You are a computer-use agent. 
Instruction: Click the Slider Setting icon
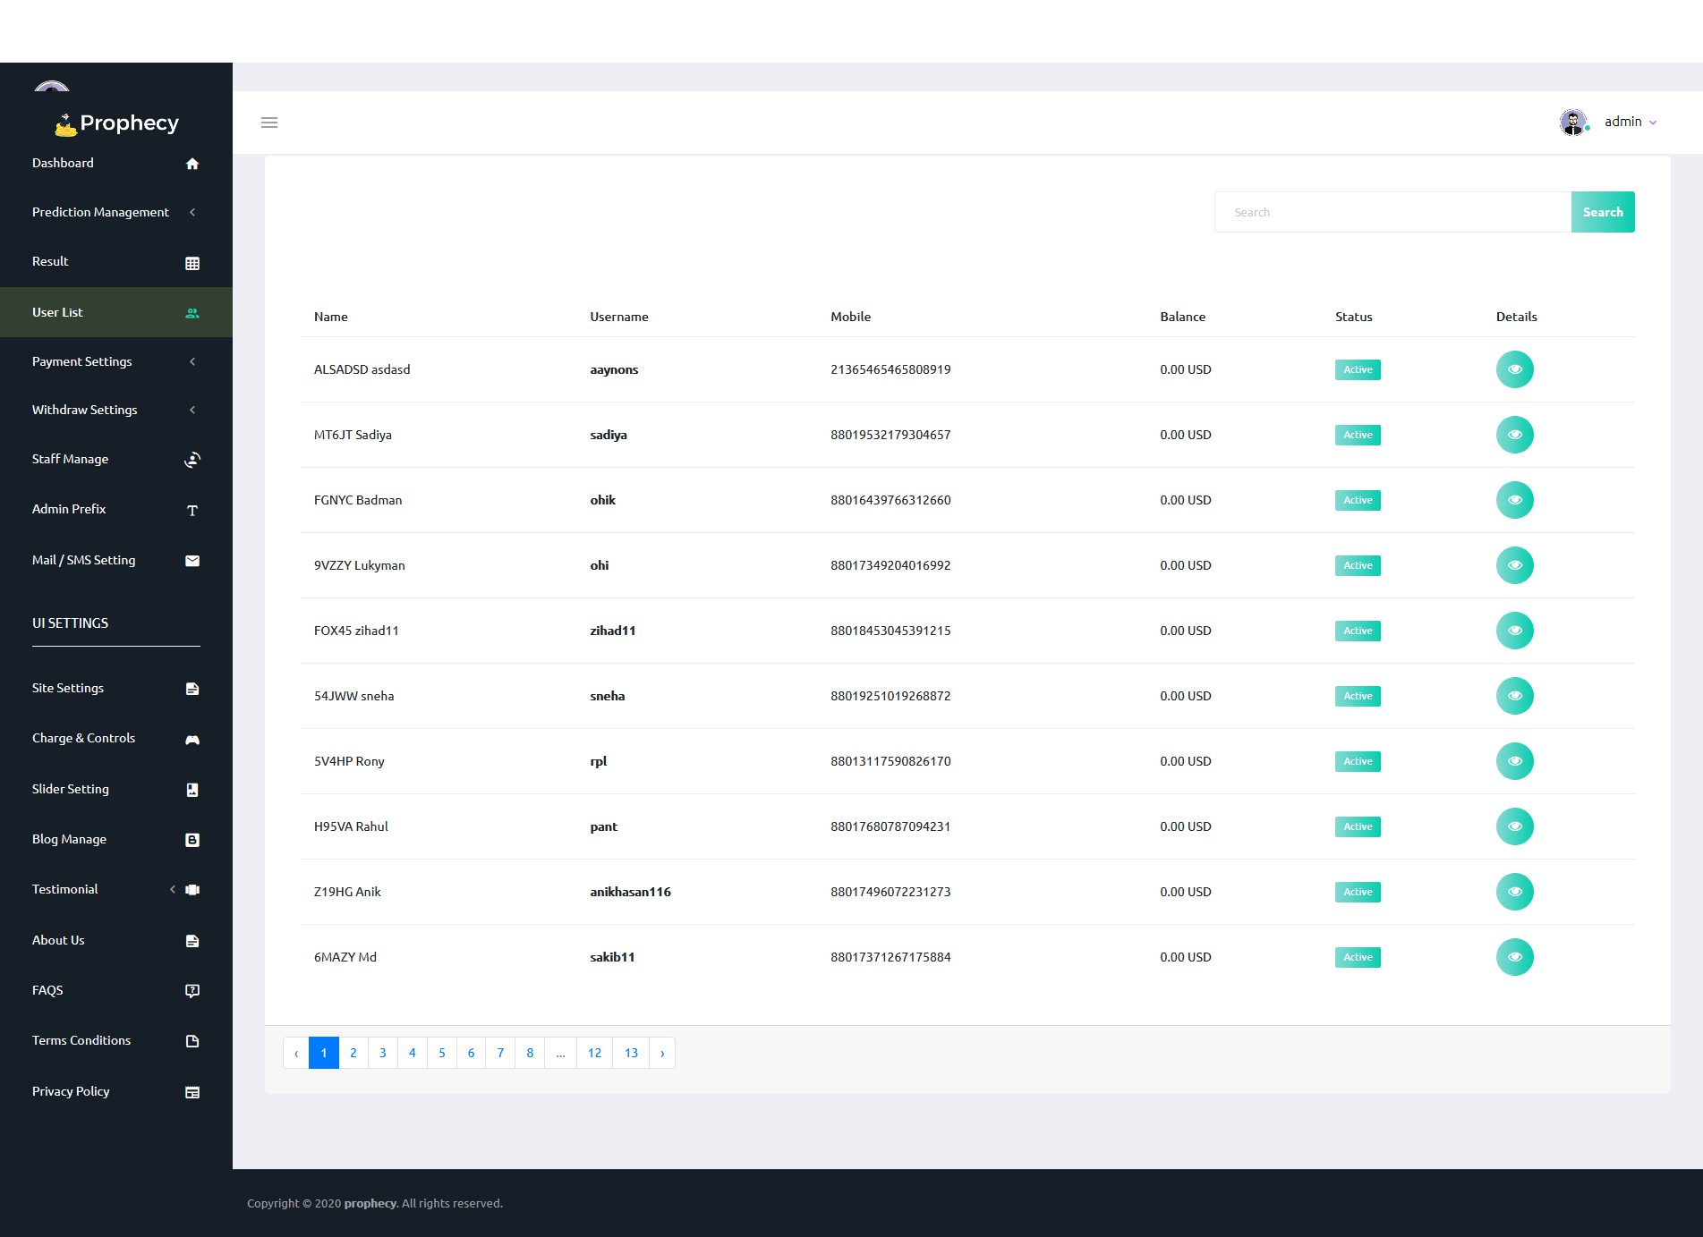click(192, 790)
